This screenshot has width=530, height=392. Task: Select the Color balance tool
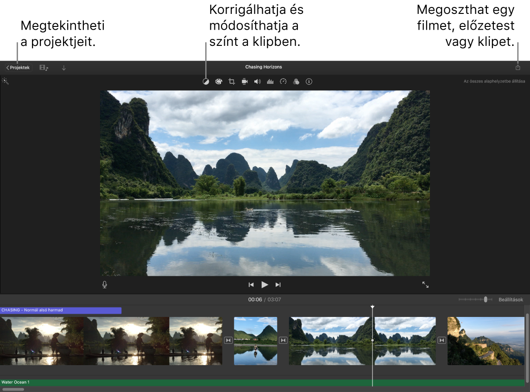[x=206, y=82]
